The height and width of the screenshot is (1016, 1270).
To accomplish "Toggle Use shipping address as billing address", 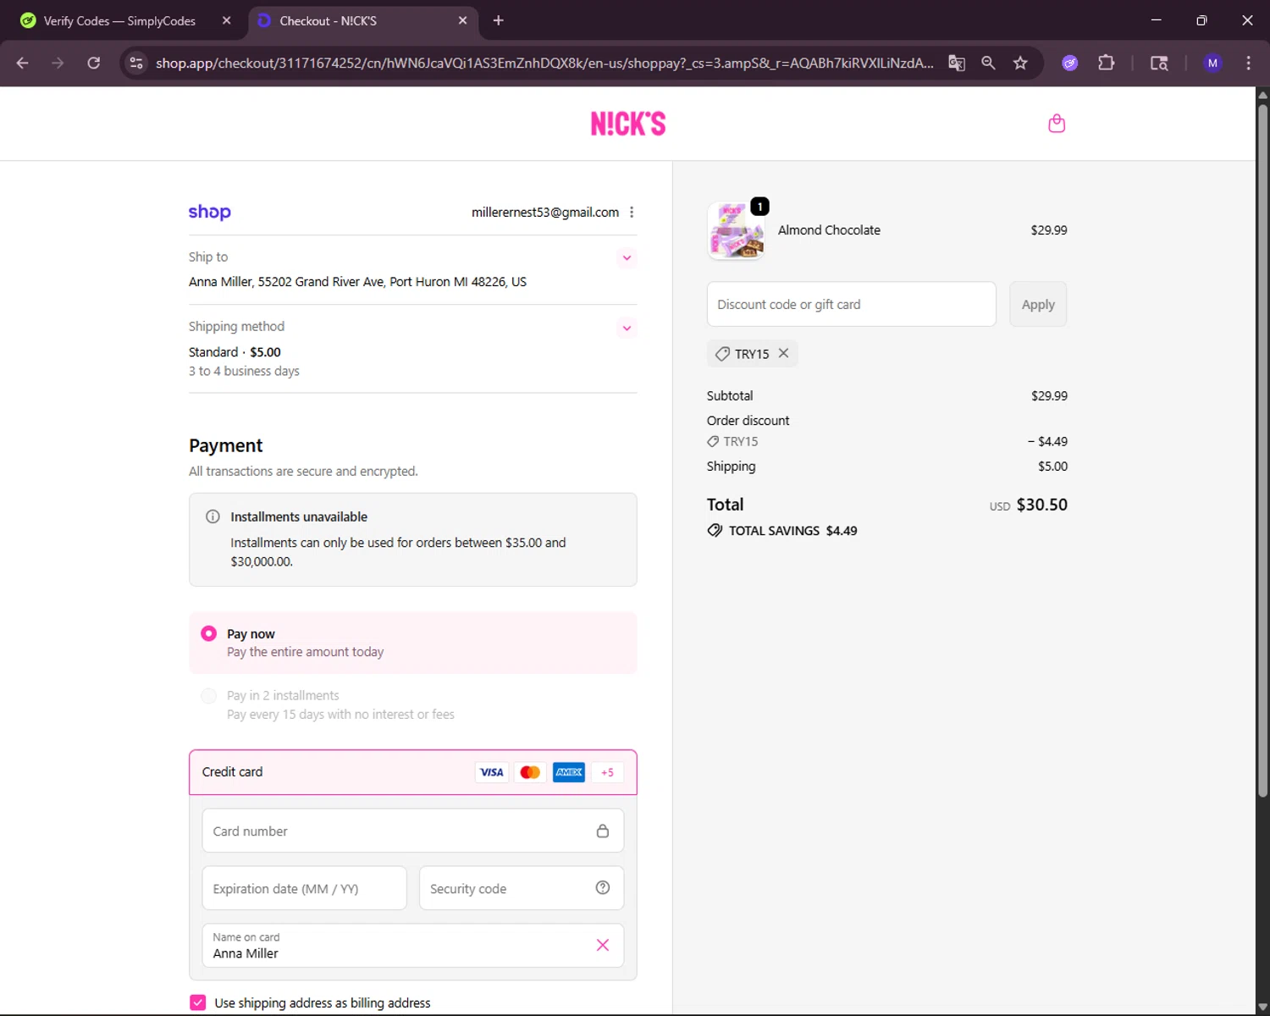I will pyautogui.click(x=198, y=1002).
